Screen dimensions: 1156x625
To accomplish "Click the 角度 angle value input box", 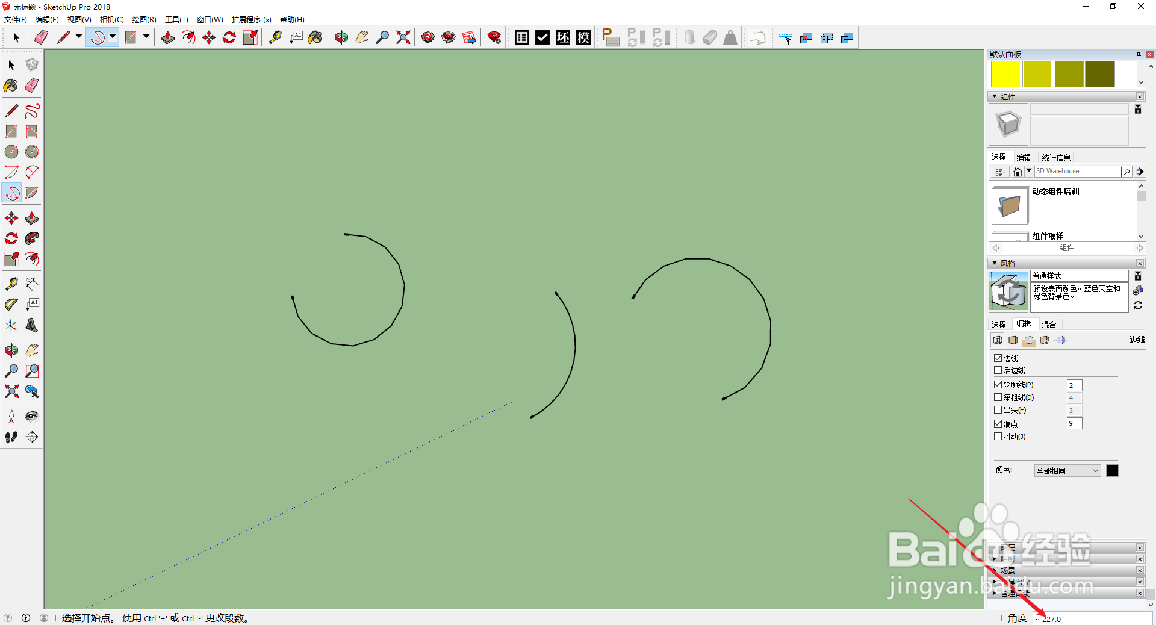I will [x=1092, y=618].
